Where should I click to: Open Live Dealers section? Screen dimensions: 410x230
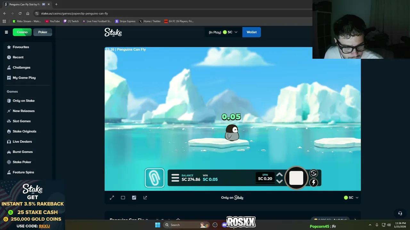(22, 142)
